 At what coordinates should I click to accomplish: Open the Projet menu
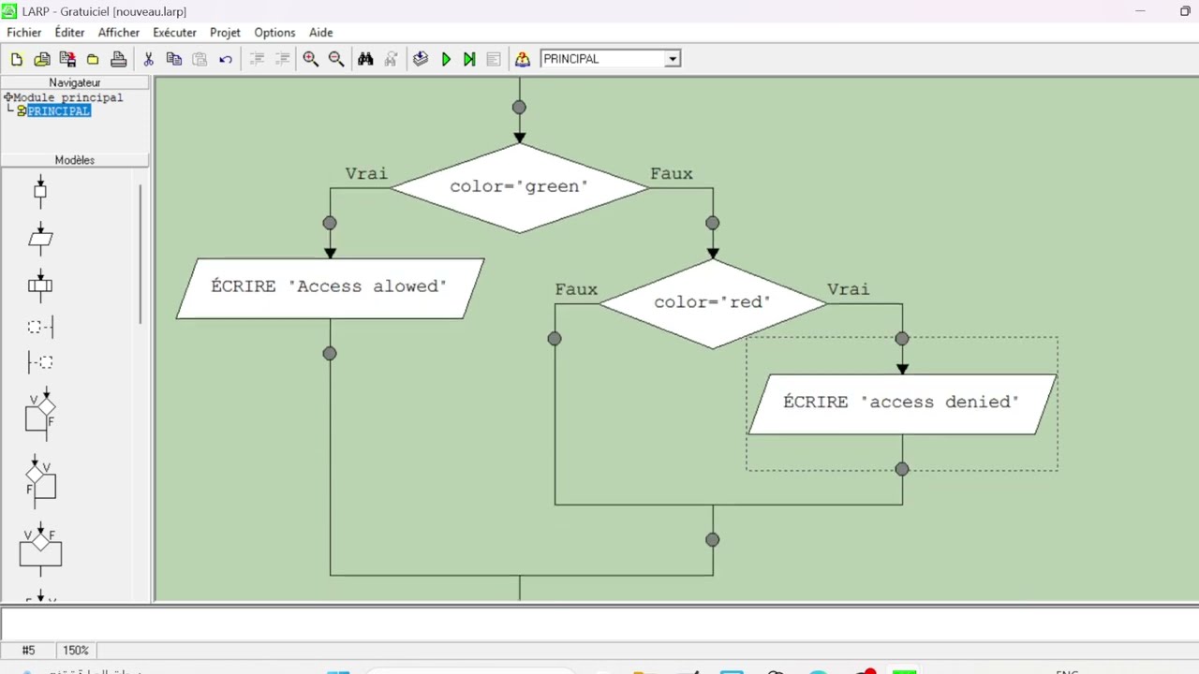coord(225,32)
